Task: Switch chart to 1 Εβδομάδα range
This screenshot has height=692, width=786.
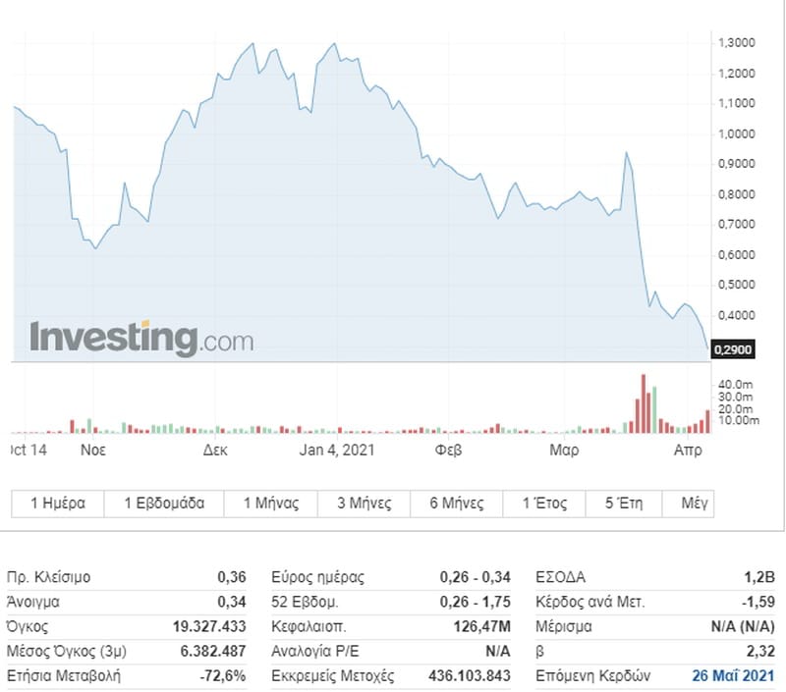Action: (164, 504)
